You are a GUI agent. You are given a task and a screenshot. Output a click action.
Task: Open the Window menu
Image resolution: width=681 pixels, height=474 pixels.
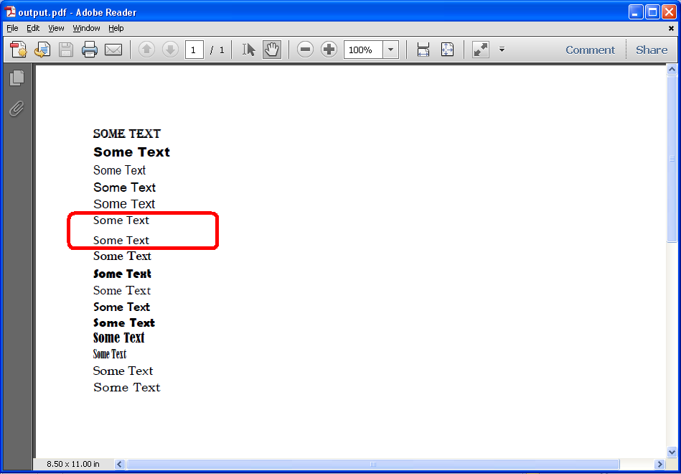coord(86,28)
